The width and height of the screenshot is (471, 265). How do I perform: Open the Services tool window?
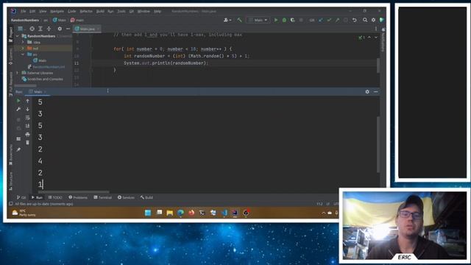pyautogui.click(x=126, y=198)
